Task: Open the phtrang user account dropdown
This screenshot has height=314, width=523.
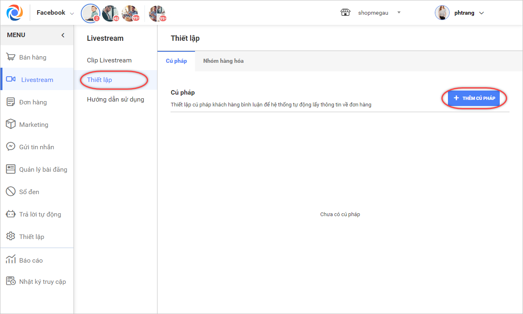Action: pyautogui.click(x=481, y=13)
